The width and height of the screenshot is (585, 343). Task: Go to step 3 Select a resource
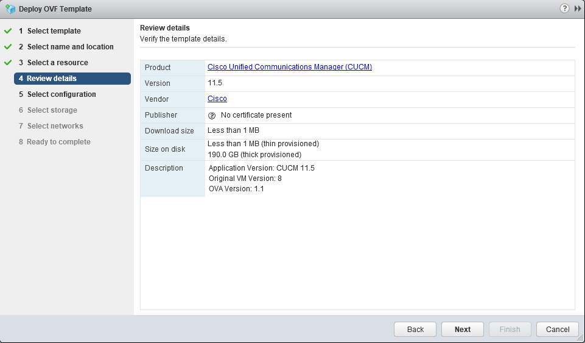coord(54,62)
